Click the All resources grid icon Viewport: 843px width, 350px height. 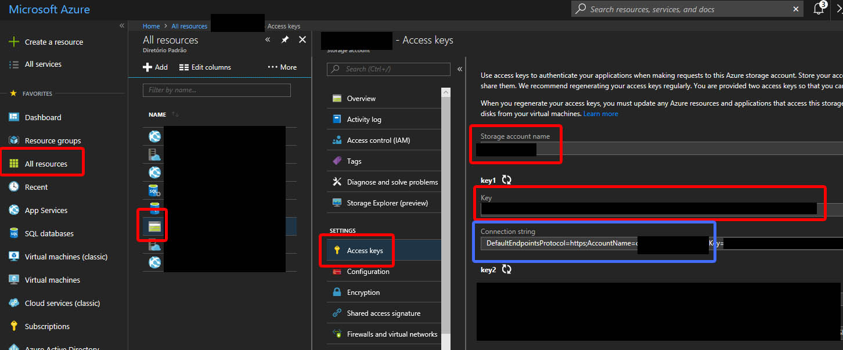tap(14, 164)
